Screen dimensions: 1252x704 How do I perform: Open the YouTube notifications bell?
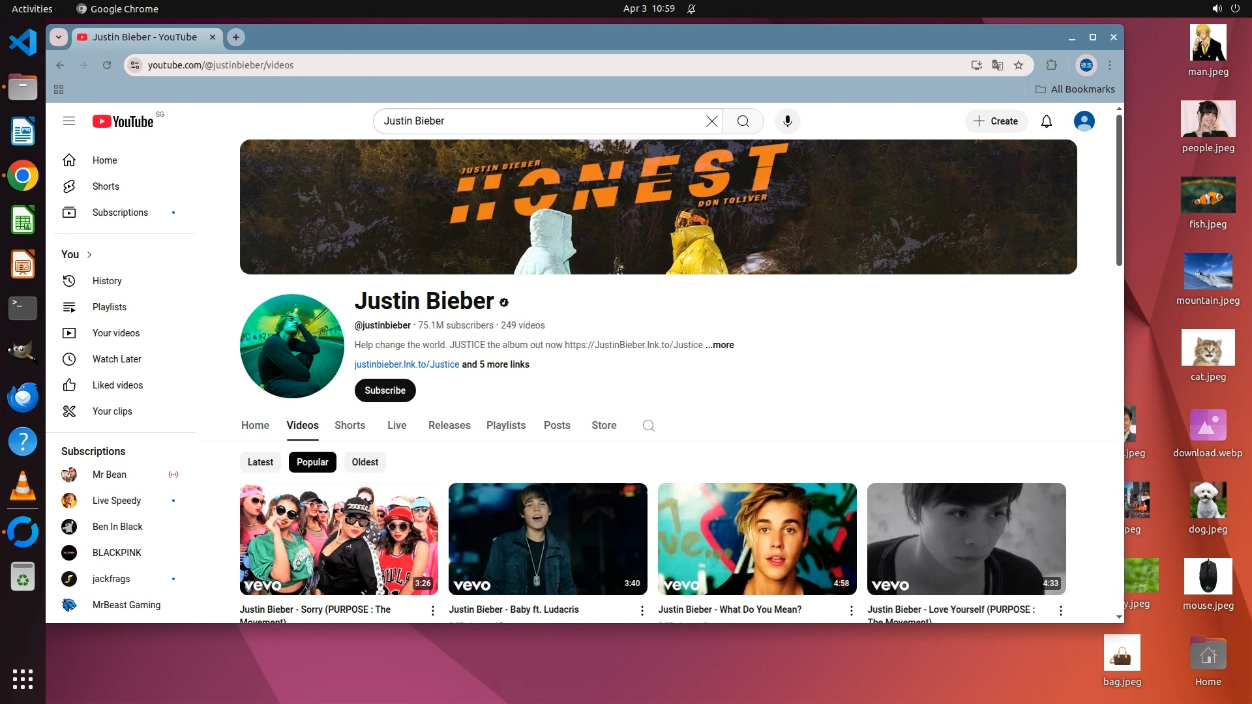click(x=1046, y=121)
